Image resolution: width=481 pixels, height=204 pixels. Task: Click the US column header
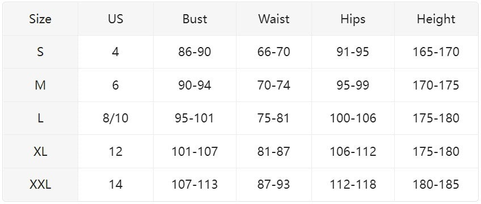coord(116,19)
